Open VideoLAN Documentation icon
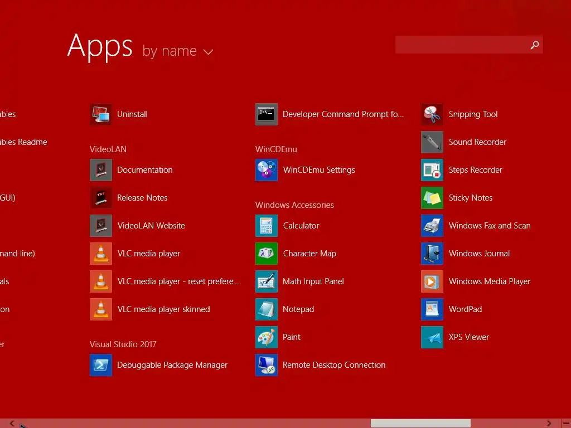Viewport: 571px width, 428px height. point(101,170)
